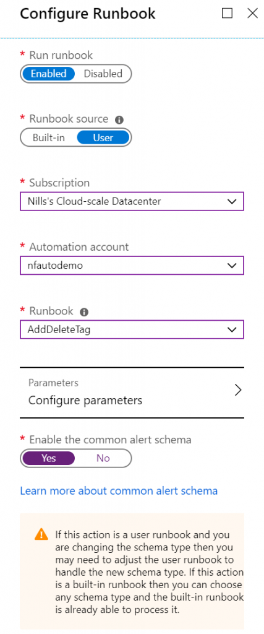Choose Built-in as the runbook source

(x=49, y=137)
